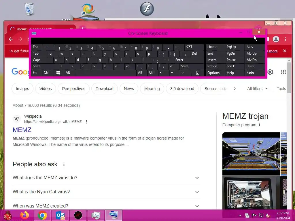Toggle the Fn key
Viewport: 295px width, 221px height.
coord(37,73)
